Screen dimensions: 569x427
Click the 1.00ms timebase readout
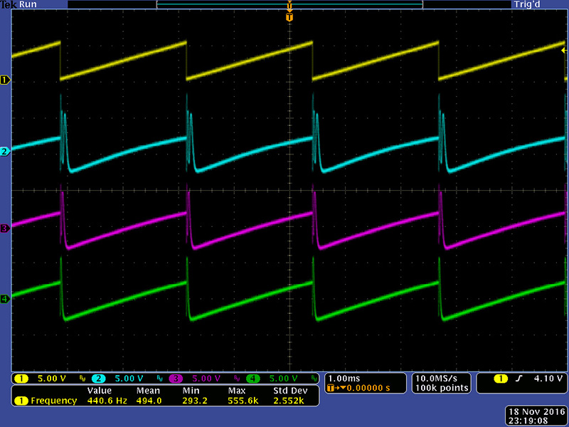click(344, 379)
